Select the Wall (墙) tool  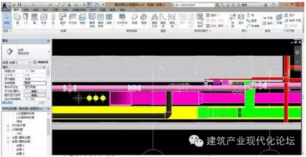pyautogui.click(x=17, y=19)
